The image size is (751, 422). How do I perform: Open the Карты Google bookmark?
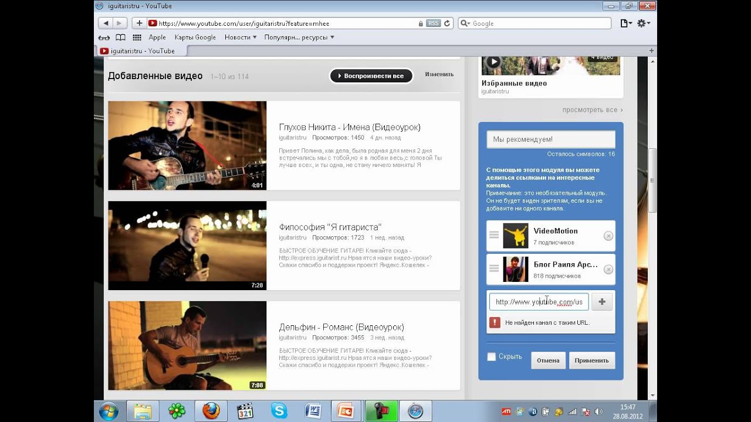pos(195,38)
